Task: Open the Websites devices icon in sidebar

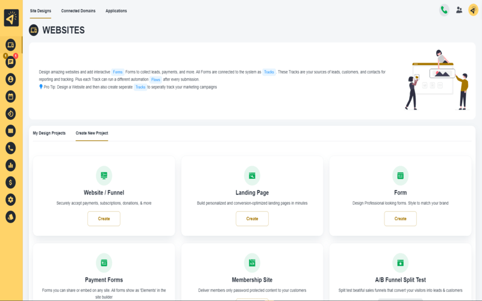Action: click(x=10, y=45)
